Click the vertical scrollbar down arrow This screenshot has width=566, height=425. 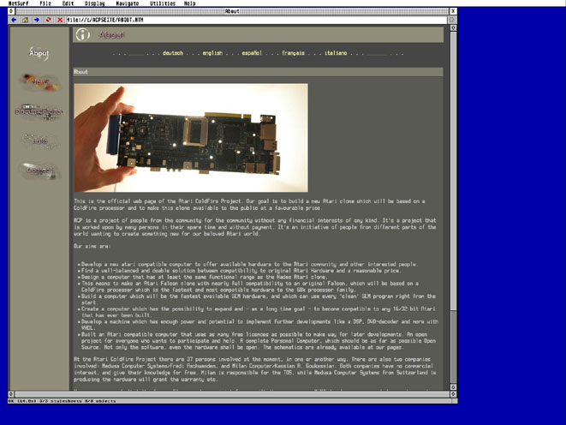coord(453,386)
